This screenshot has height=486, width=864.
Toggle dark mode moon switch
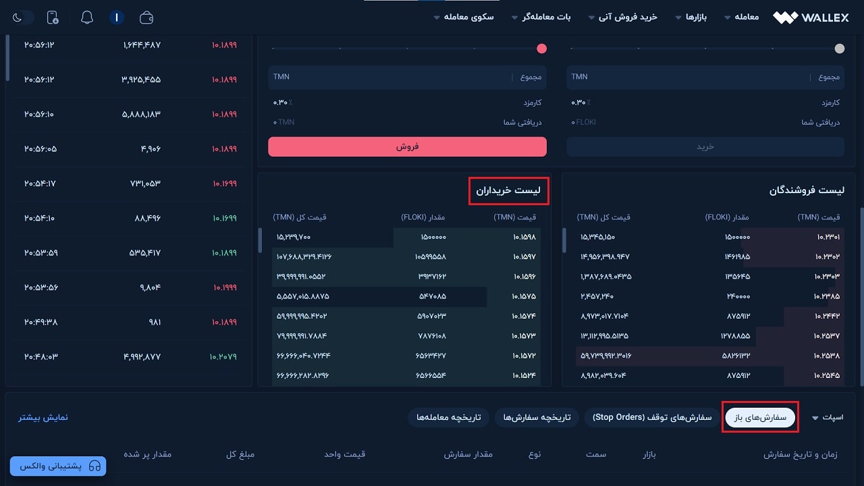click(x=22, y=17)
